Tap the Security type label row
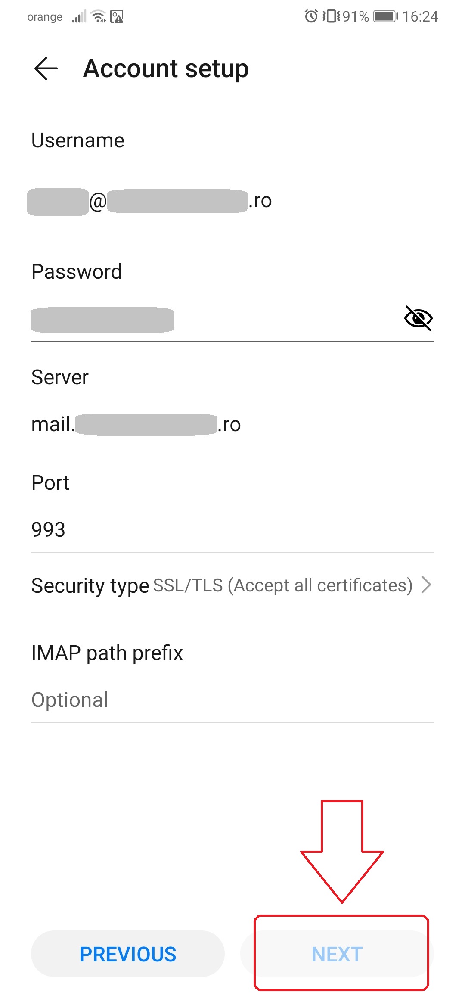 (232, 585)
